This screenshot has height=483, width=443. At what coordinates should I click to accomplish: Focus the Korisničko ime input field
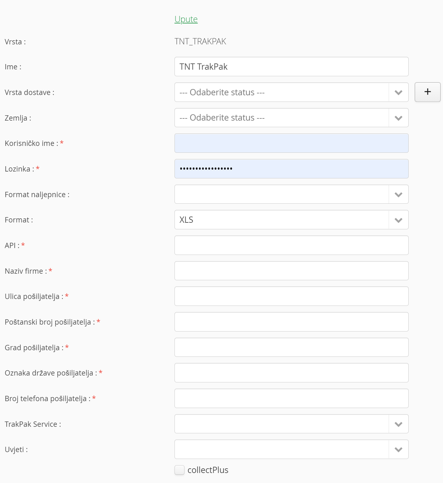click(x=291, y=143)
